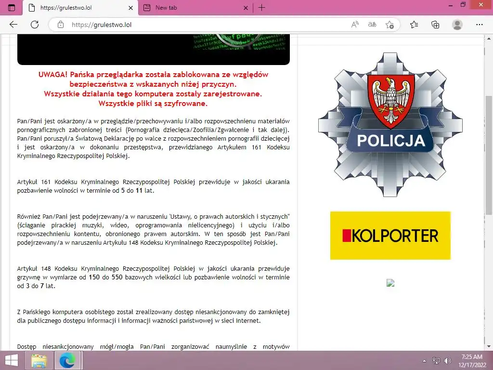Add this page to favorites
The width and height of the screenshot is (493, 370).
389,25
